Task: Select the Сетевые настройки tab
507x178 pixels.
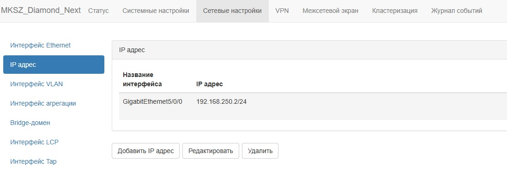Action: (232, 11)
